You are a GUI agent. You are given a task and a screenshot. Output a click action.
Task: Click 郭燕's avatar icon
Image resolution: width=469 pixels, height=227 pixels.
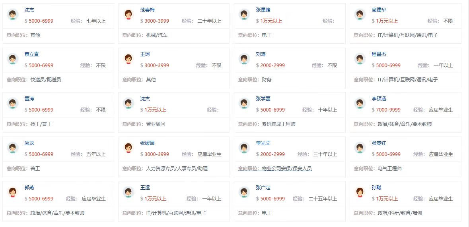pyautogui.click(x=13, y=192)
